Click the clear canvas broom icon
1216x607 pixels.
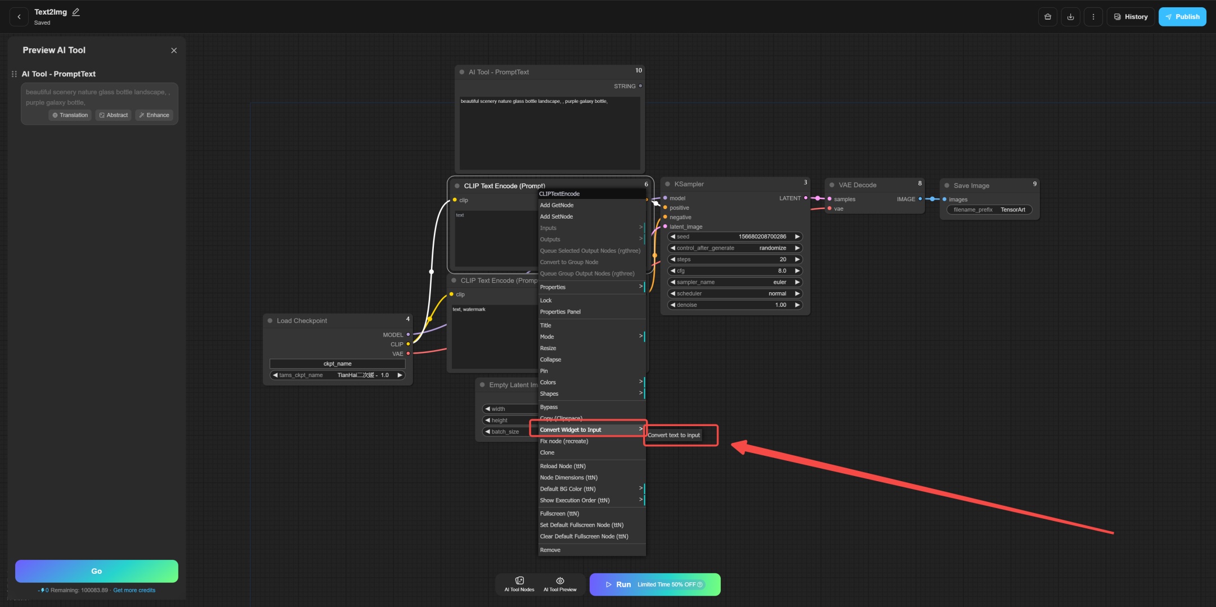[x=1047, y=17]
